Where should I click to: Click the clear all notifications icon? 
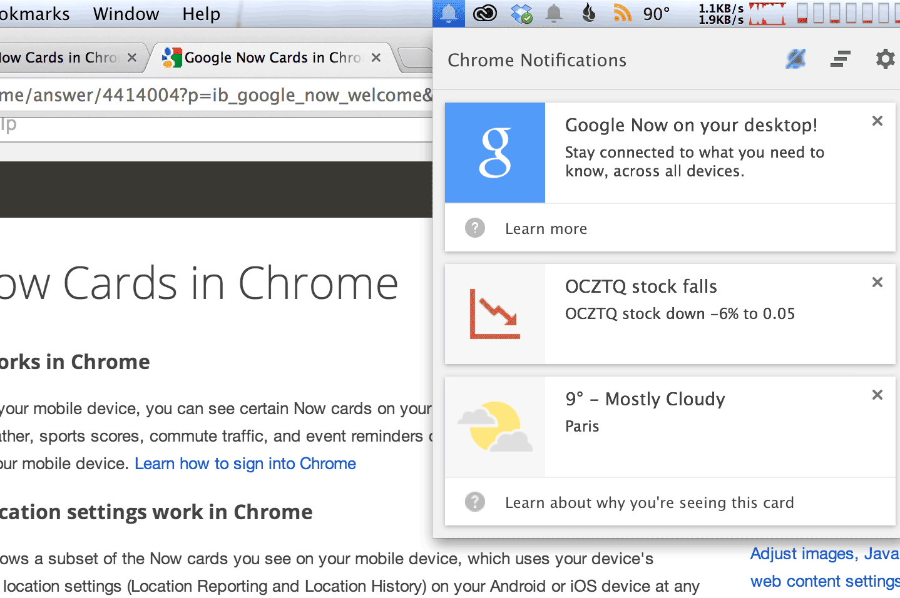(841, 59)
